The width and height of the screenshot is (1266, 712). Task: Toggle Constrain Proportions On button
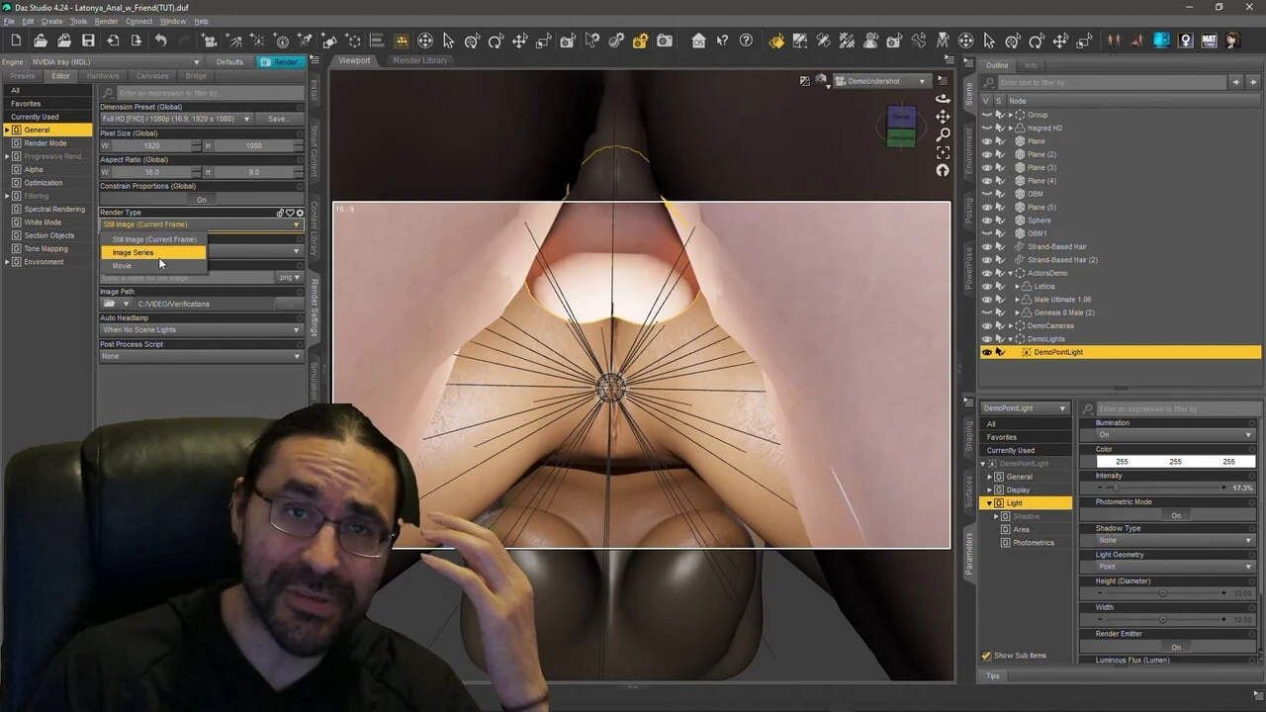pos(202,199)
